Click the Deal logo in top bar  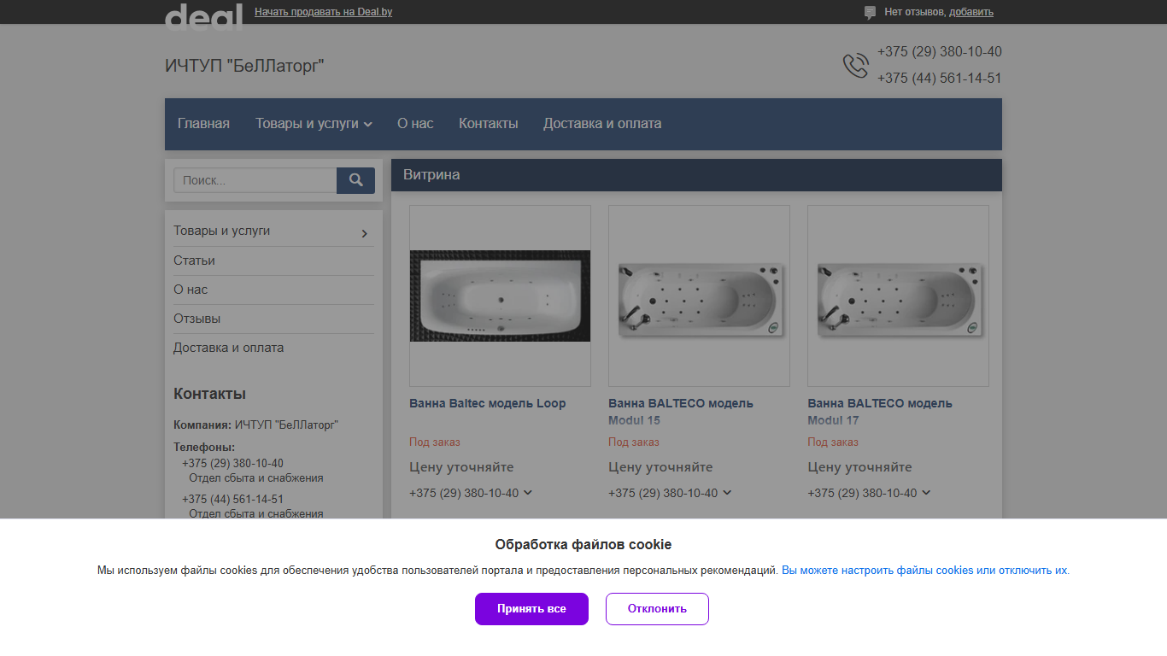click(x=203, y=16)
